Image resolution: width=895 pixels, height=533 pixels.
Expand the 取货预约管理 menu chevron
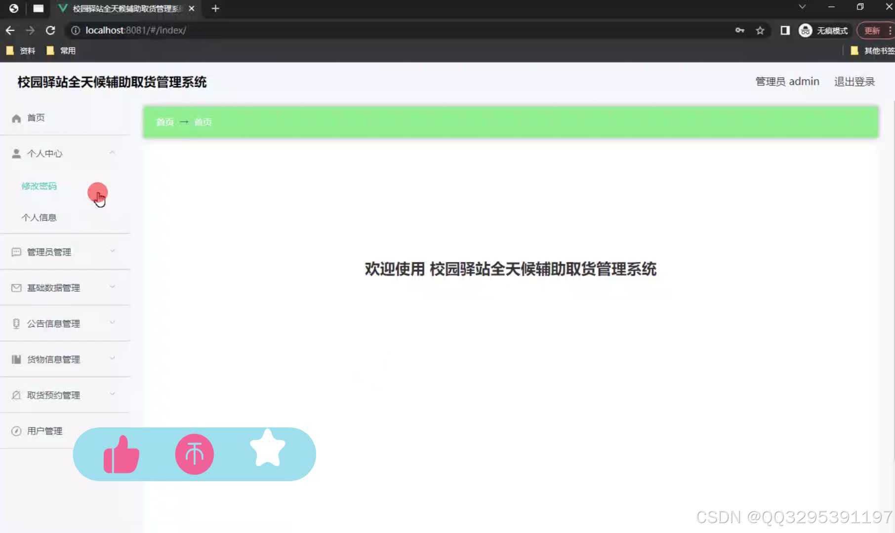click(x=112, y=394)
